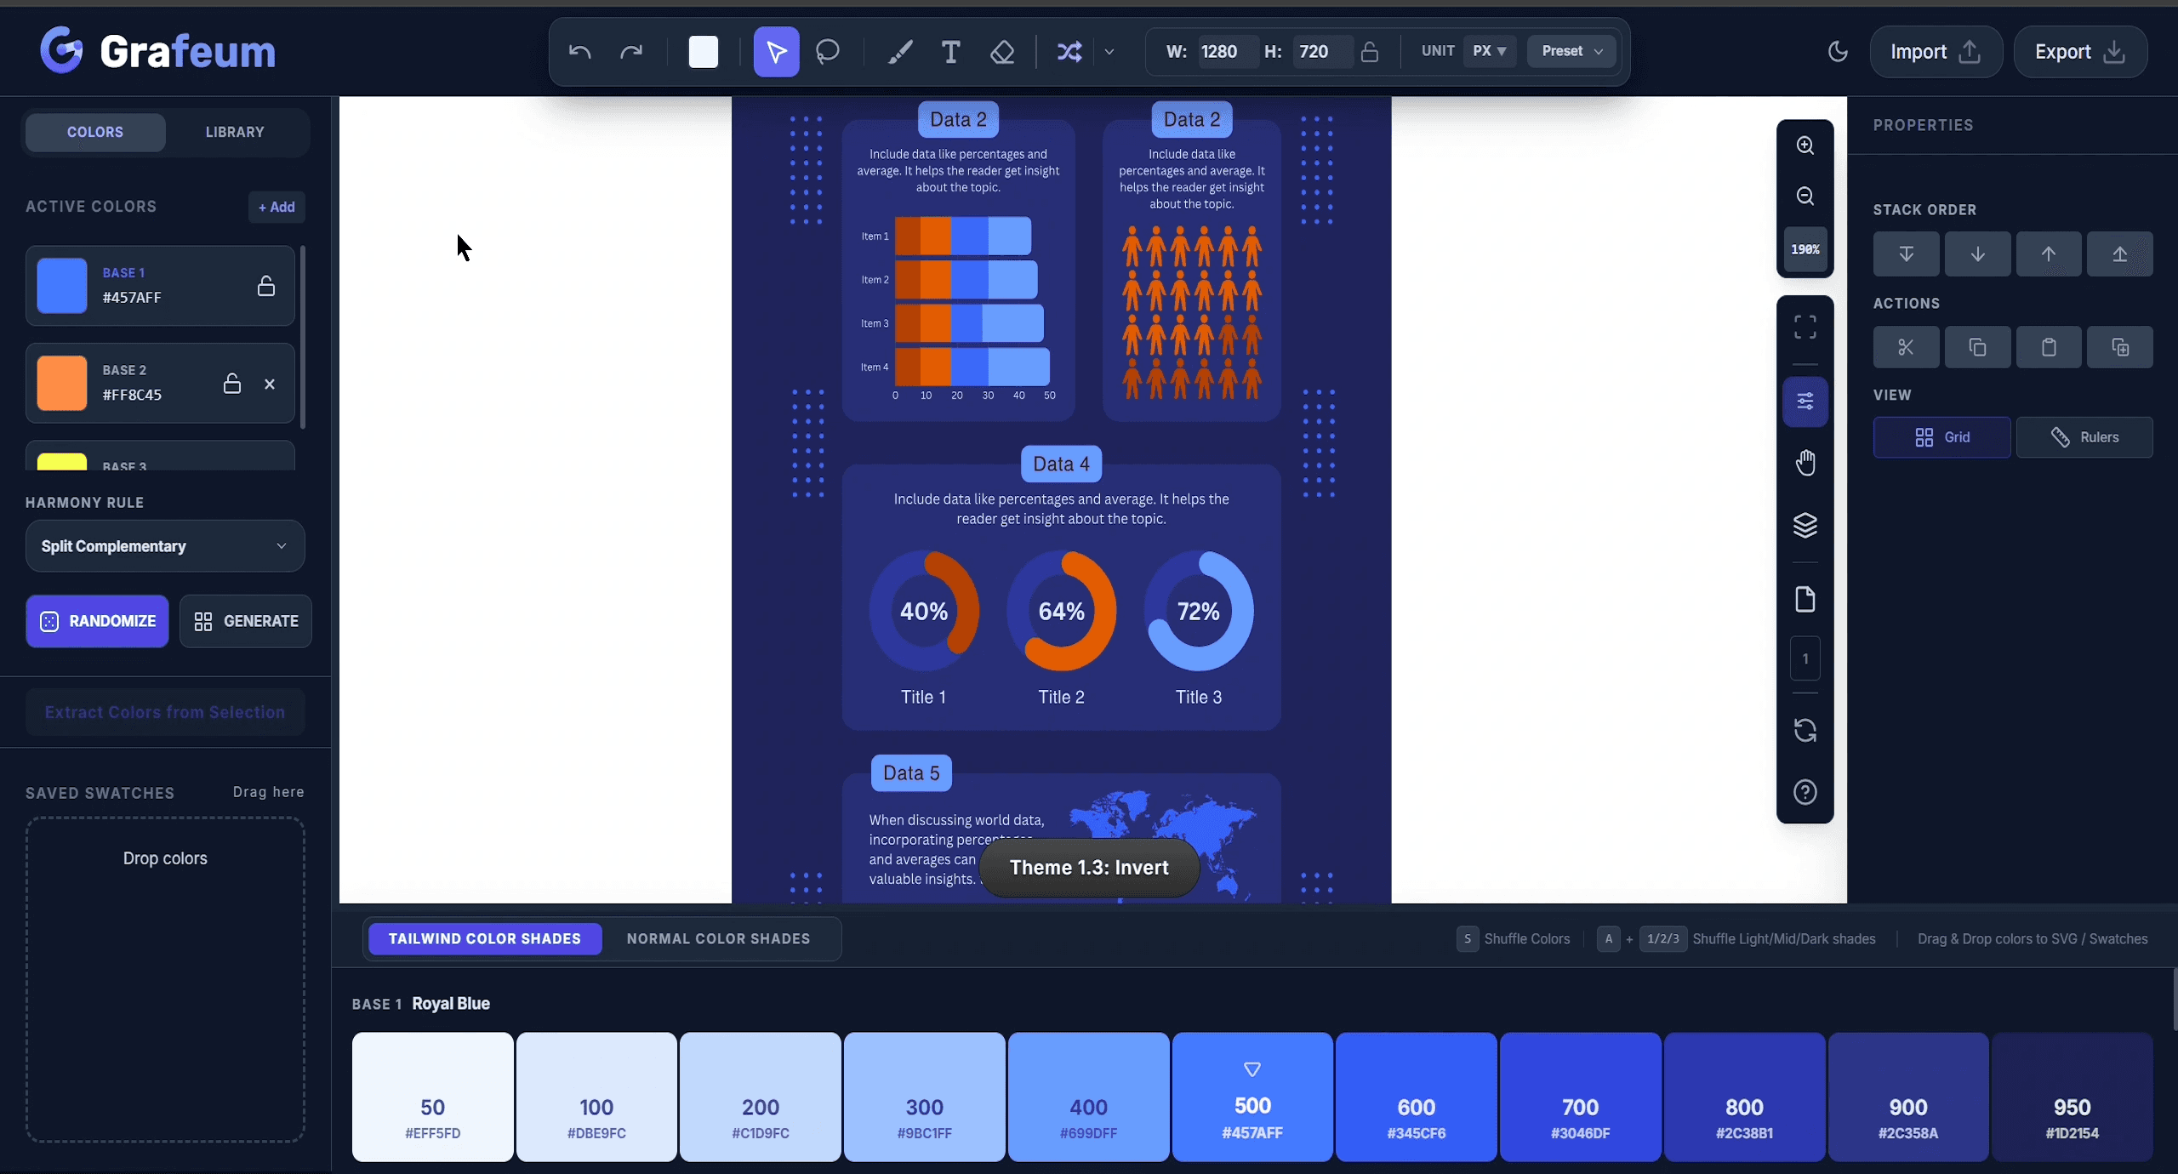Open the PX unit dropdown
Screen dimensions: 2178x1174
1487,51
